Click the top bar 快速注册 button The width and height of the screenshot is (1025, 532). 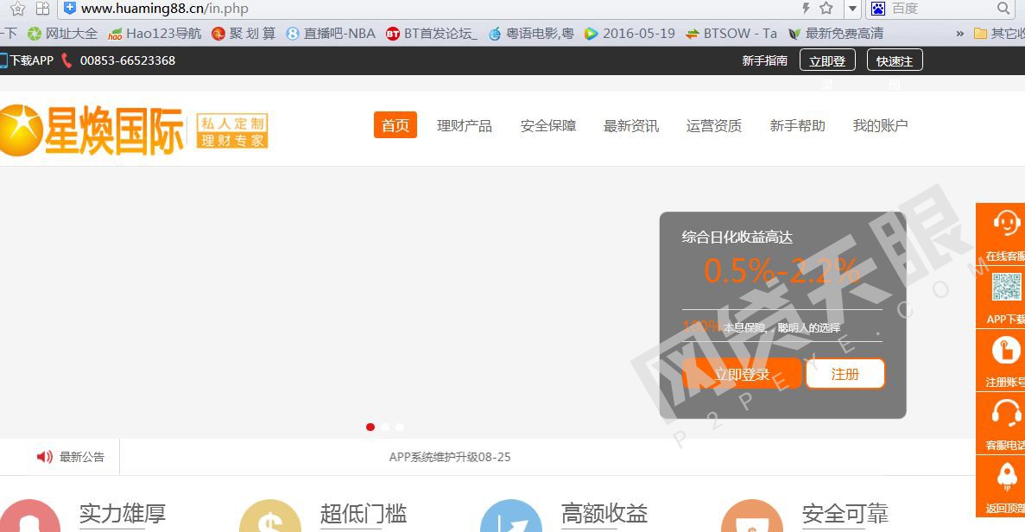(x=895, y=60)
